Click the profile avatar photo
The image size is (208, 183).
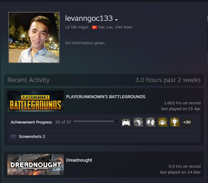(34, 38)
